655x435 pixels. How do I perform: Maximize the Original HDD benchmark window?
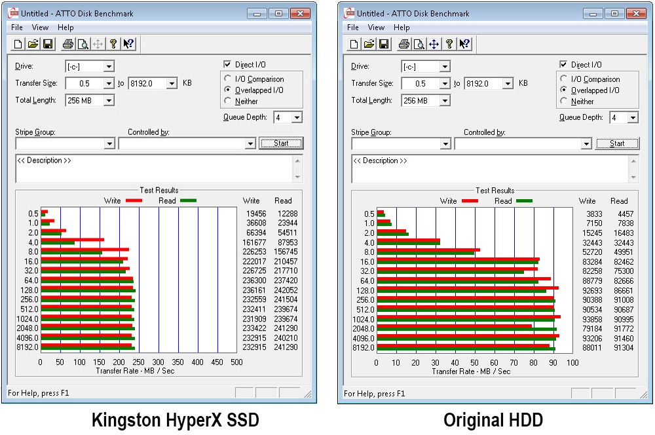pos(614,13)
